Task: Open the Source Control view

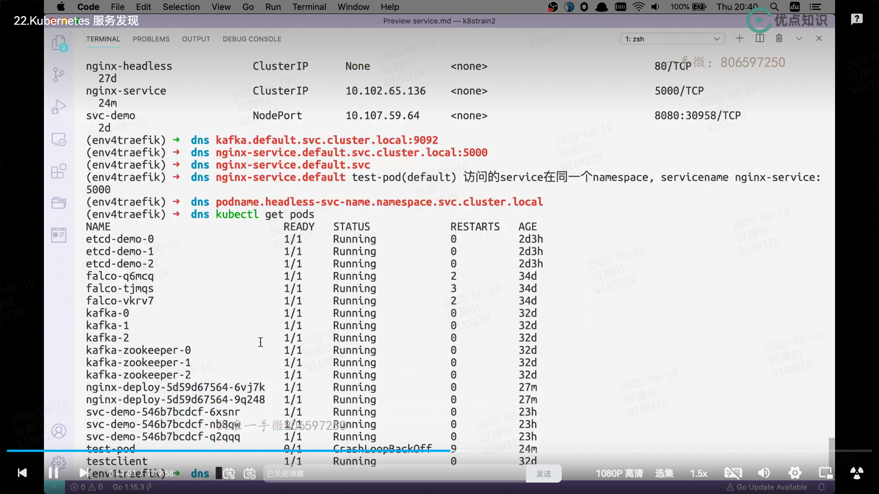Action: point(59,75)
